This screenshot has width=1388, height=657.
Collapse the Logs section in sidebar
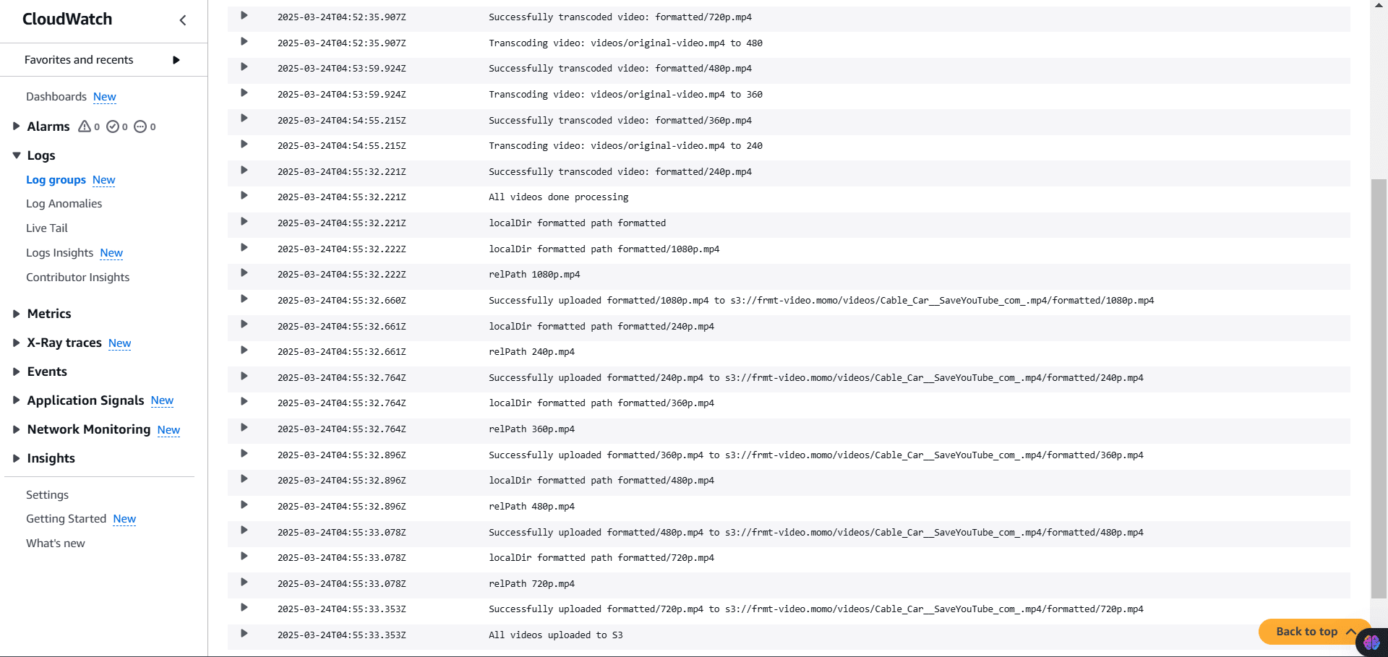click(16, 155)
